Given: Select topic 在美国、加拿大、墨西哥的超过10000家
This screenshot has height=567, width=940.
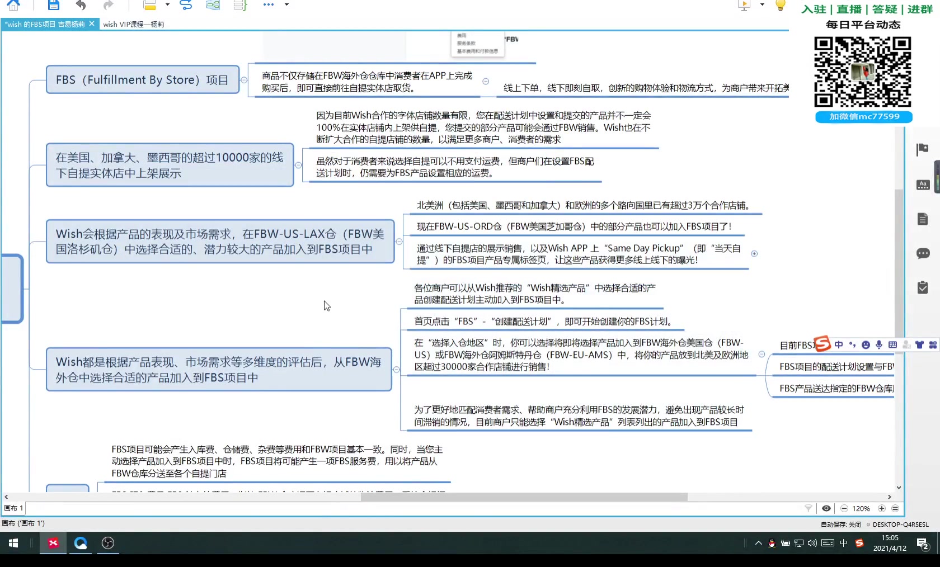Looking at the screenshot, I should click(170, 165).
